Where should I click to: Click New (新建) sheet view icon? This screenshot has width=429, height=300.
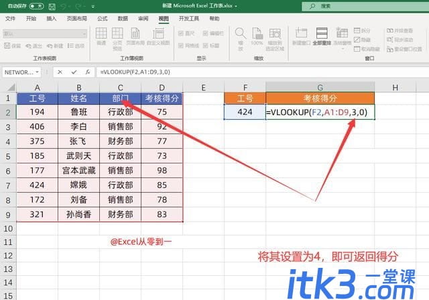pyautogui.click(x=55, y=46)
